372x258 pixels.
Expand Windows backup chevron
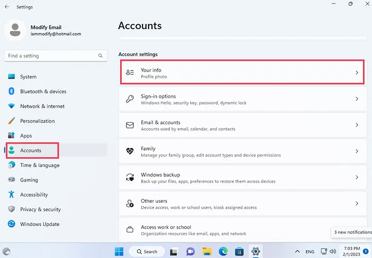(357, 177)
